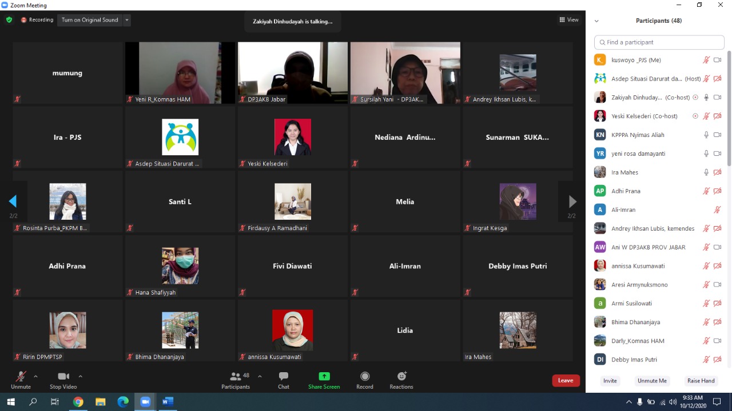The height and width of the screenshot is (411, 732).
Task: Click the red Leave button
Action: point(566,381)
